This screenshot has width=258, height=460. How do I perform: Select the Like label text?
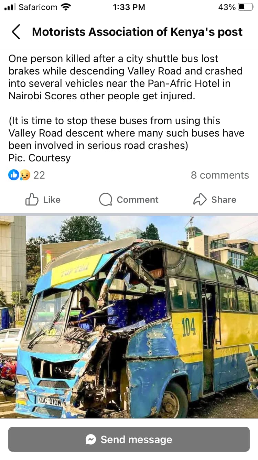pos(52,200)
